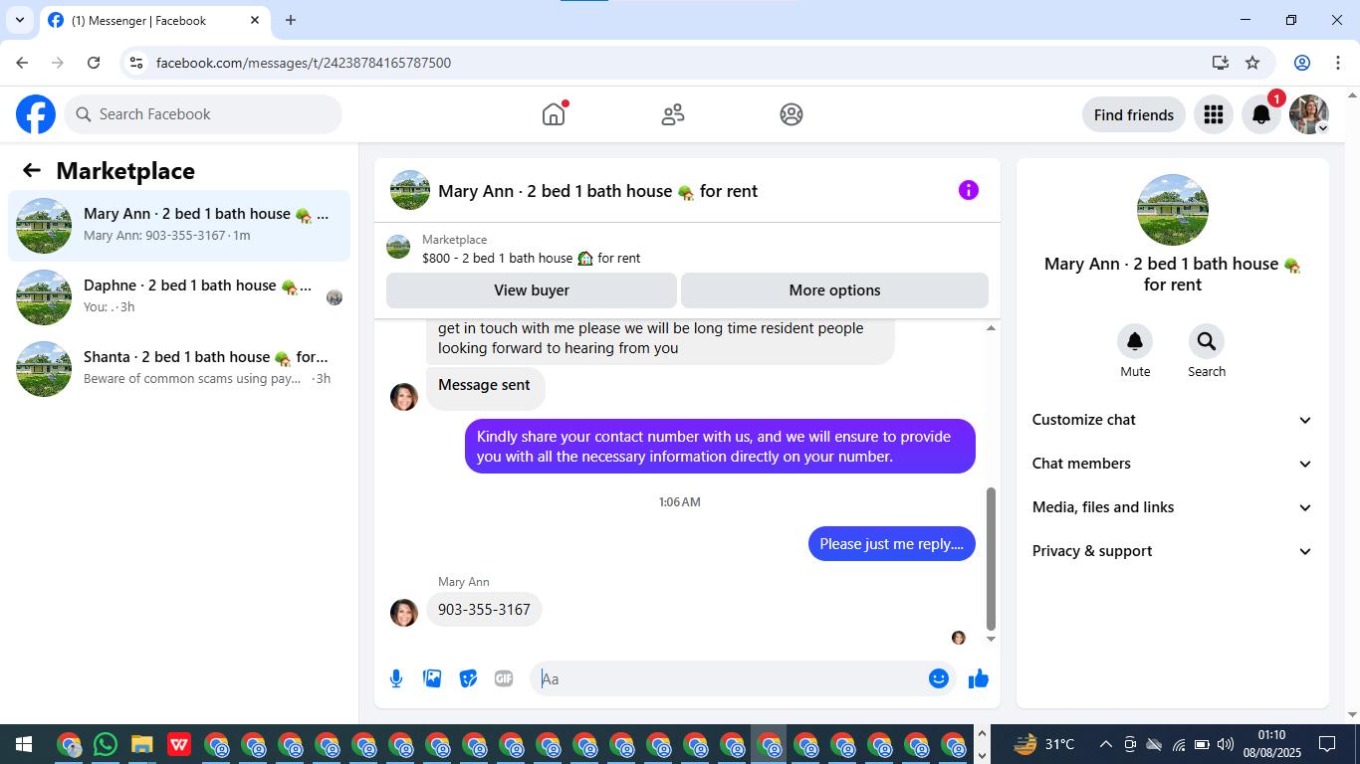
Task: Open File Explorer from the taskbar
Action: [141, 744]
